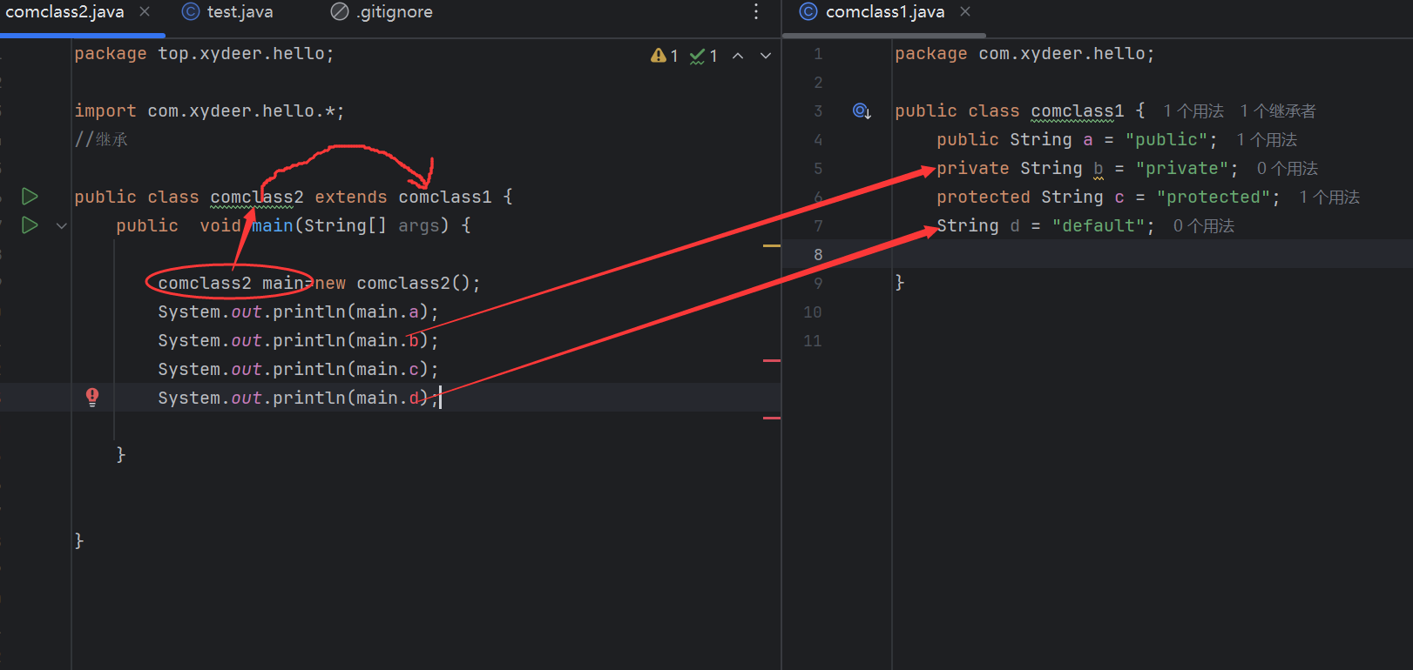Viewport: 1413px width, 670px height.
Task: Close the comclass2.java tab
Action: click(145, 12)
